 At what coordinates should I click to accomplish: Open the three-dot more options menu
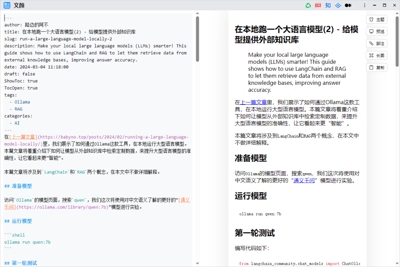point(364,5)
